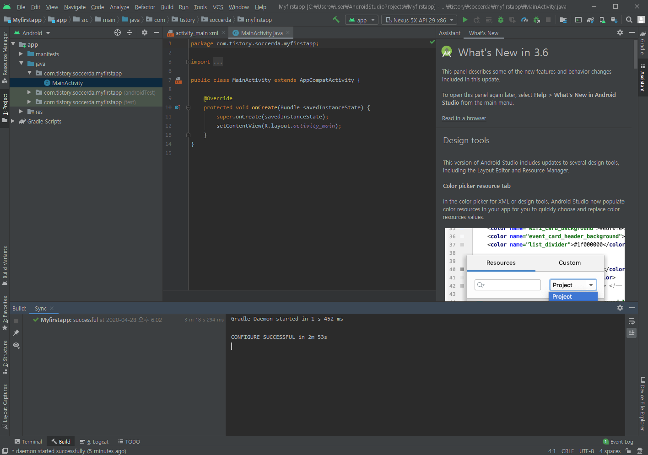Toggle the Gradle side tab on the right
The height and width of the screenshot is (455, 648).
[643, 43]
